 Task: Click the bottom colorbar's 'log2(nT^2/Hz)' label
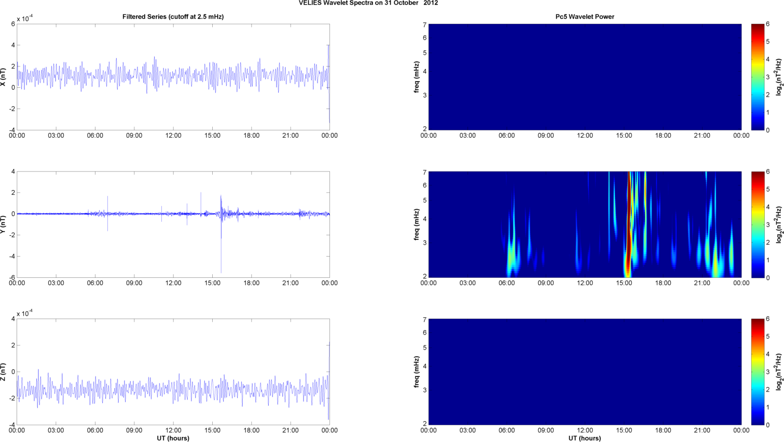click(x=779, y=372)
